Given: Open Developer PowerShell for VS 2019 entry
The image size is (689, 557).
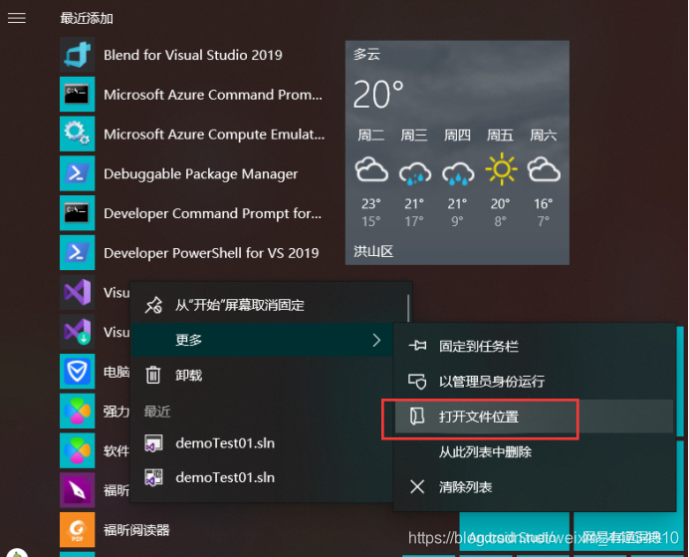Looking at the screenshot, I should pos(193,252).
